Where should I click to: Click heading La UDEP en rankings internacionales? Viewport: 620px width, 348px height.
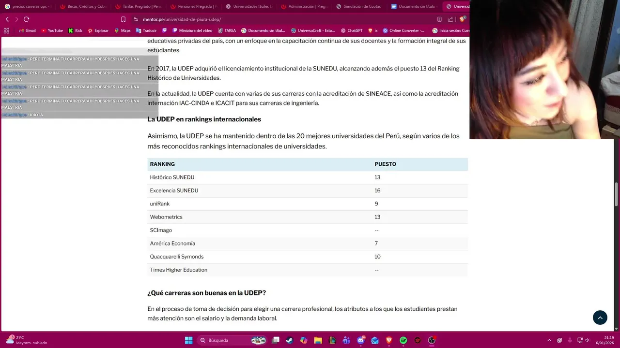(x=204, y=119)
